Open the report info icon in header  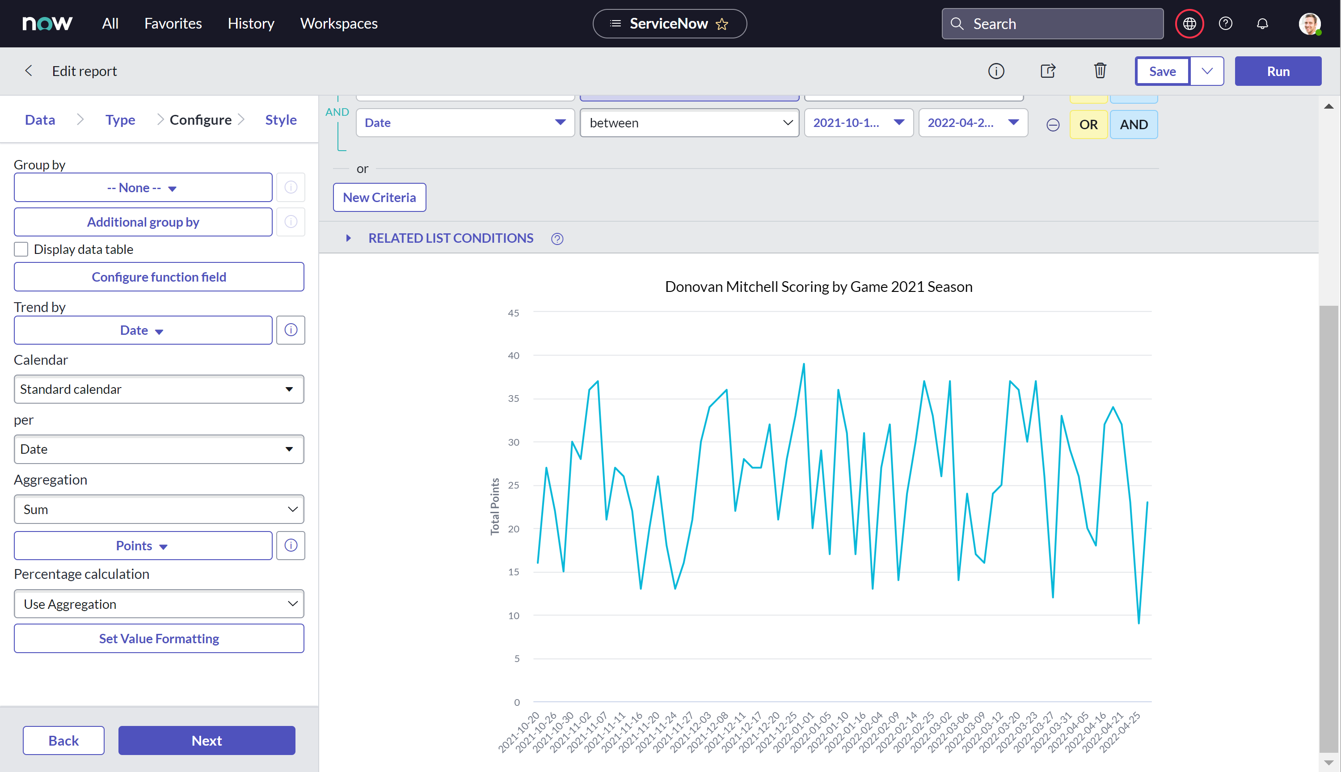coord(996,71)
